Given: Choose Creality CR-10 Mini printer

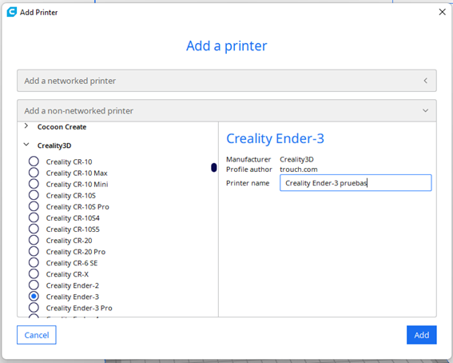Looking at the screenshot, I should pyautogui.click(x=34, y=184).
